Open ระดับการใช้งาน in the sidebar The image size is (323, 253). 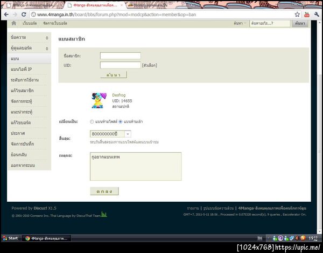[29, 80]
